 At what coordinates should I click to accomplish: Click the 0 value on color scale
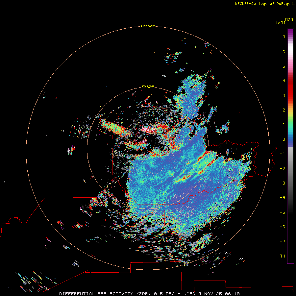coord(284,139)
